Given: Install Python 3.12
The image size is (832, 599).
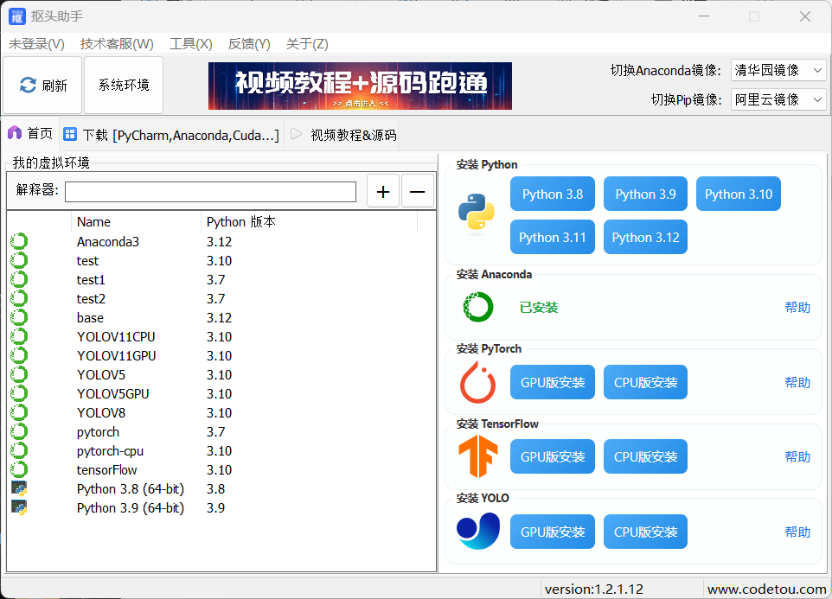Looking at the screenshot, I should [645, 237].
